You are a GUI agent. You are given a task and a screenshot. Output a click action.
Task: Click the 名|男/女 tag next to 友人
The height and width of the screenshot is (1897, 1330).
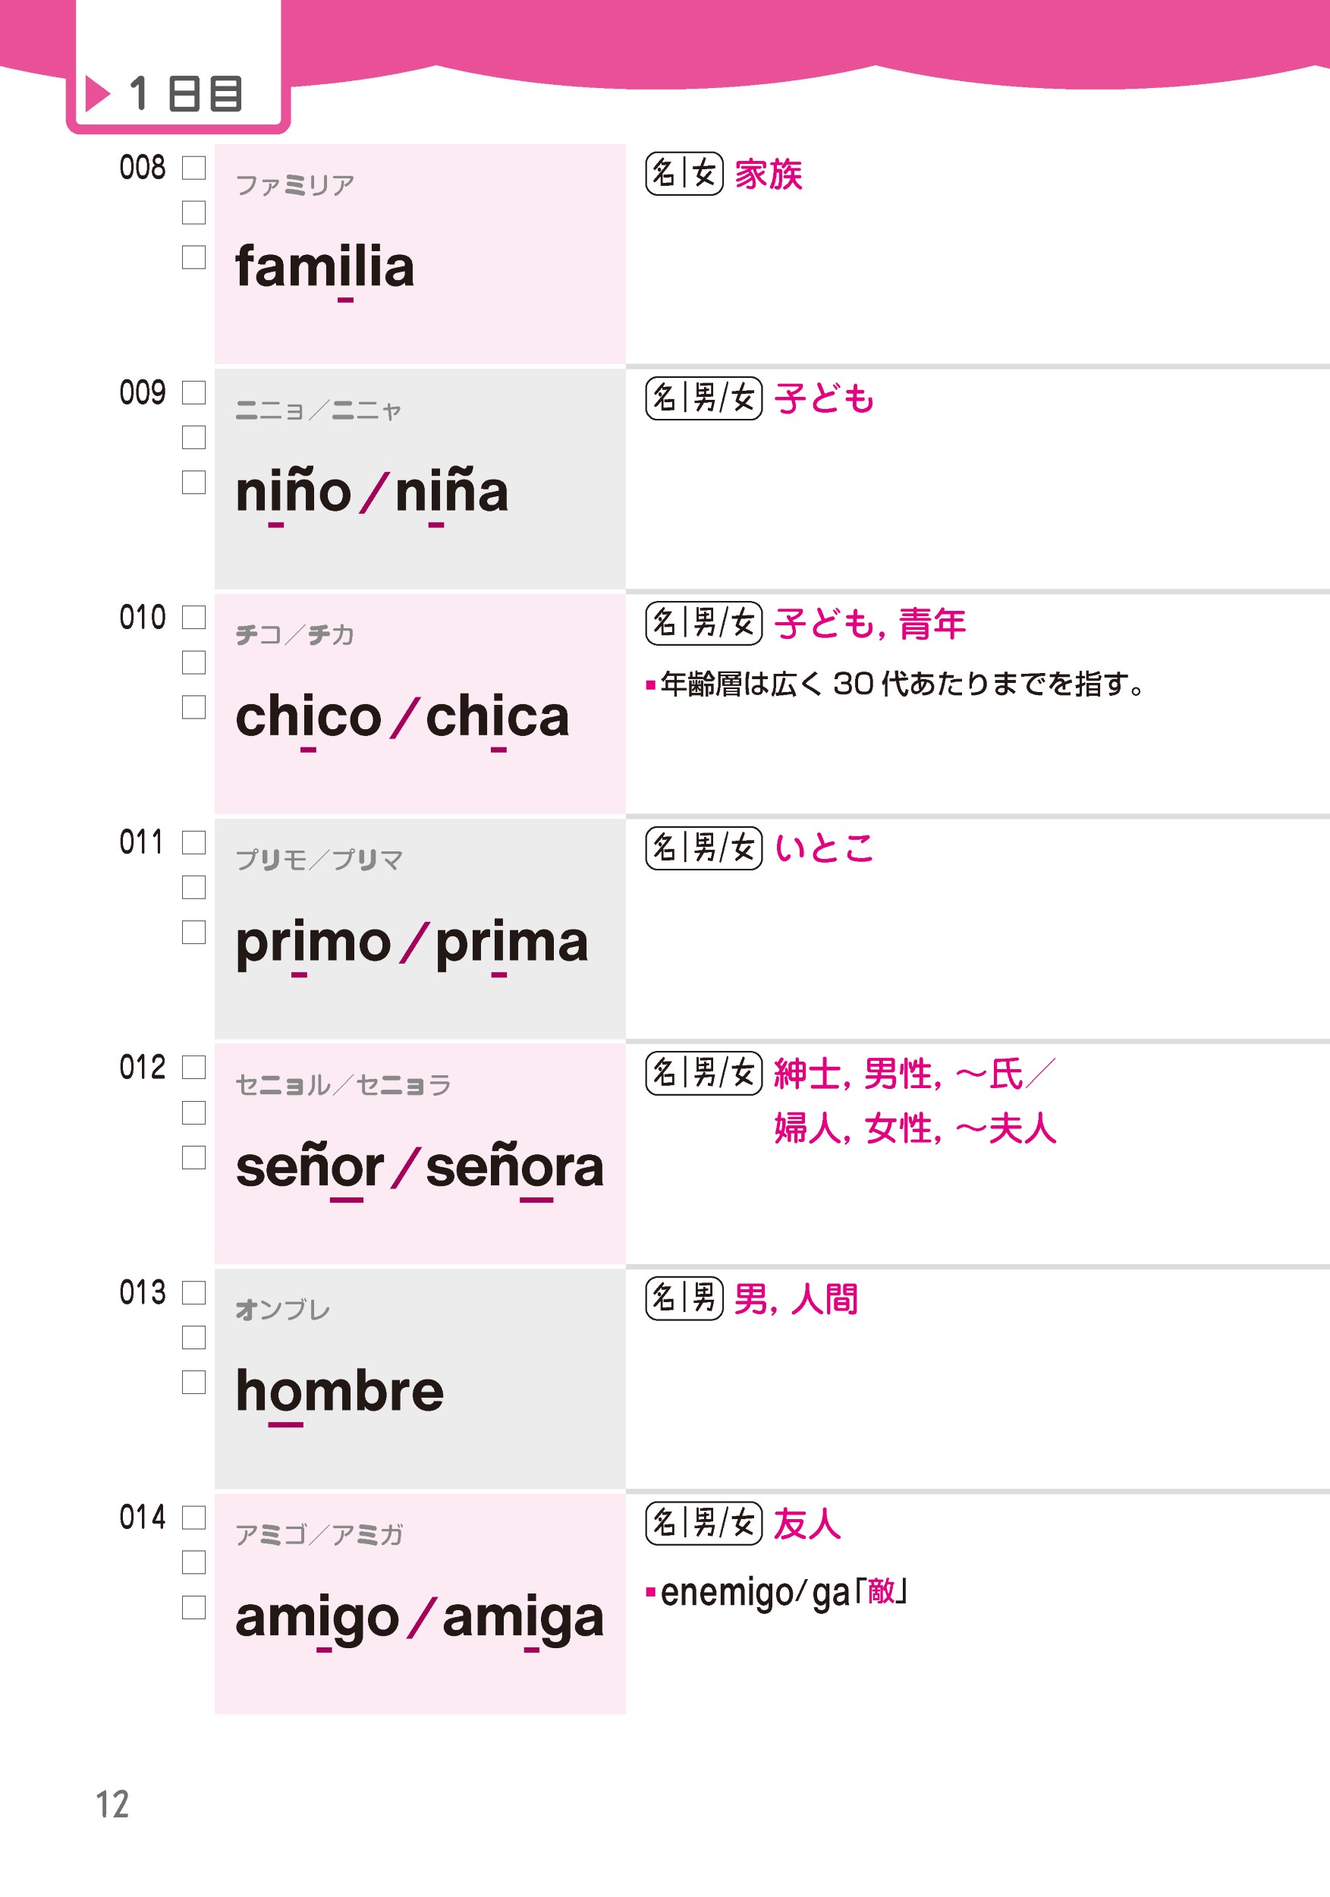coord(704,1523)
